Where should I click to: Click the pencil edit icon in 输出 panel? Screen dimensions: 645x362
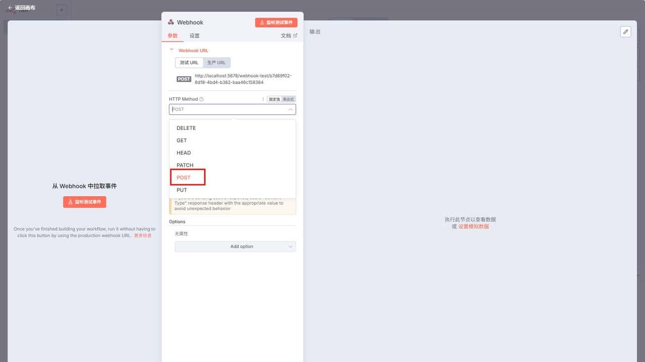625,31
